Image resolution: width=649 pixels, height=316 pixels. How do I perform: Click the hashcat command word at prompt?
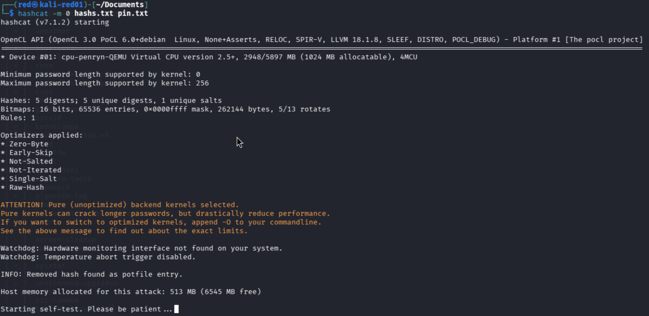tap(33, 13)
